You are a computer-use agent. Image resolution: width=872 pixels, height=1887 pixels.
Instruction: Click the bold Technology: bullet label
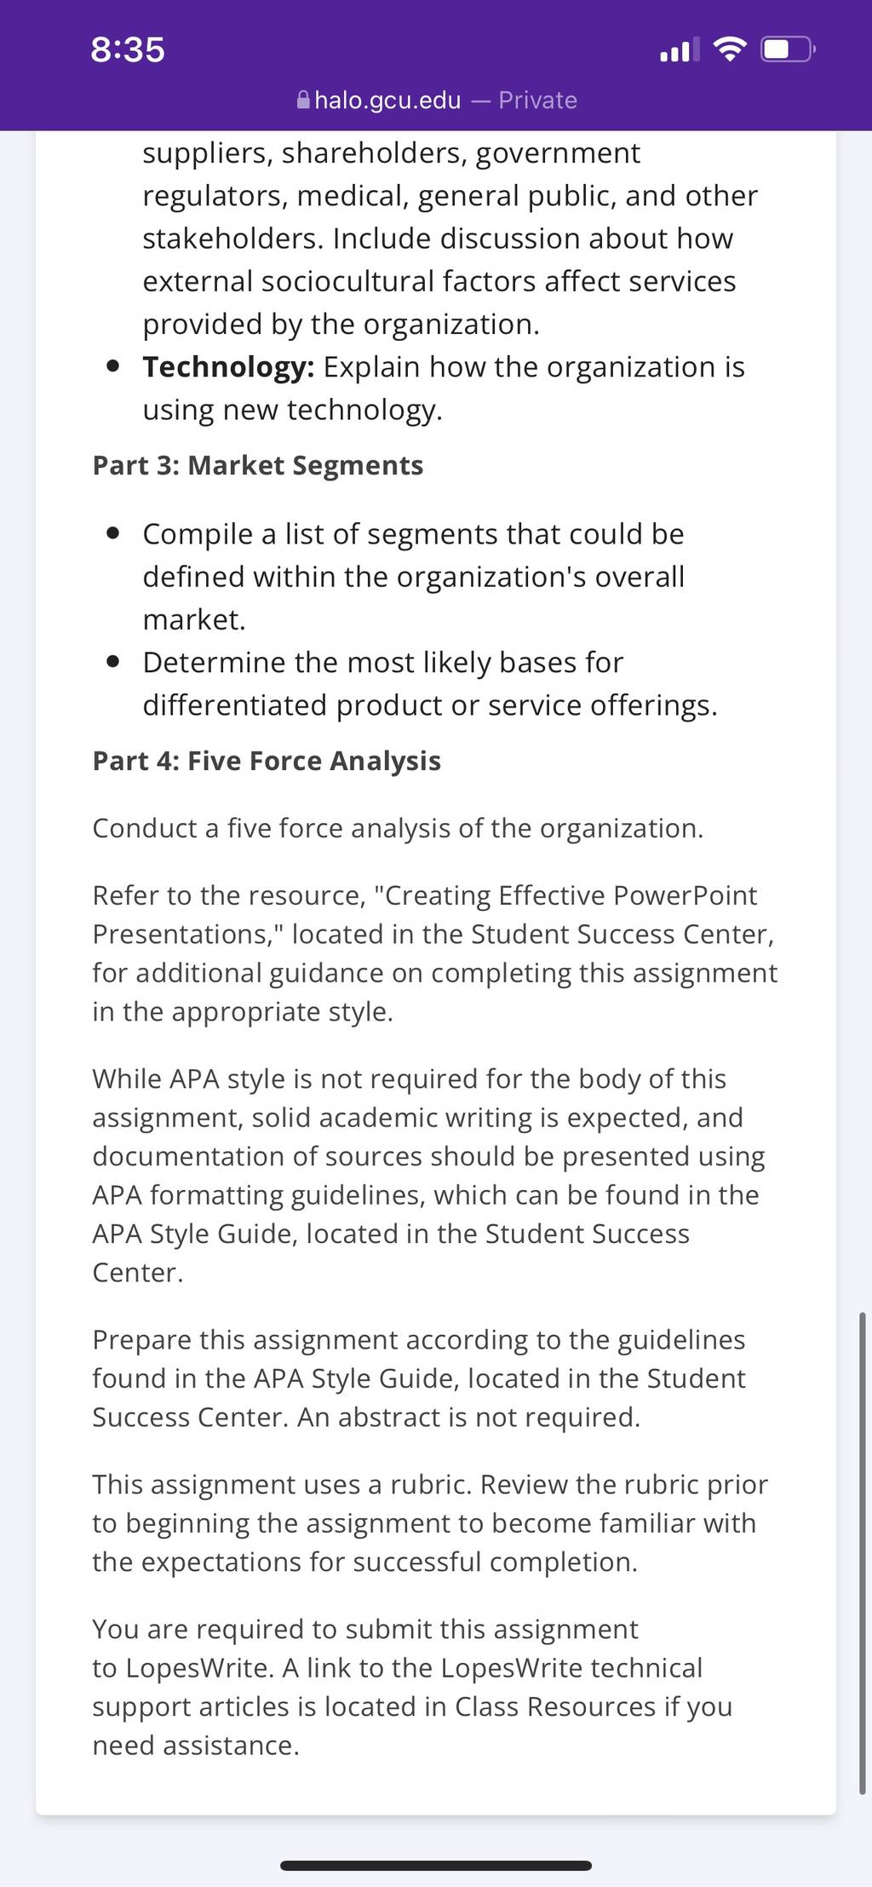click(228, 367)
